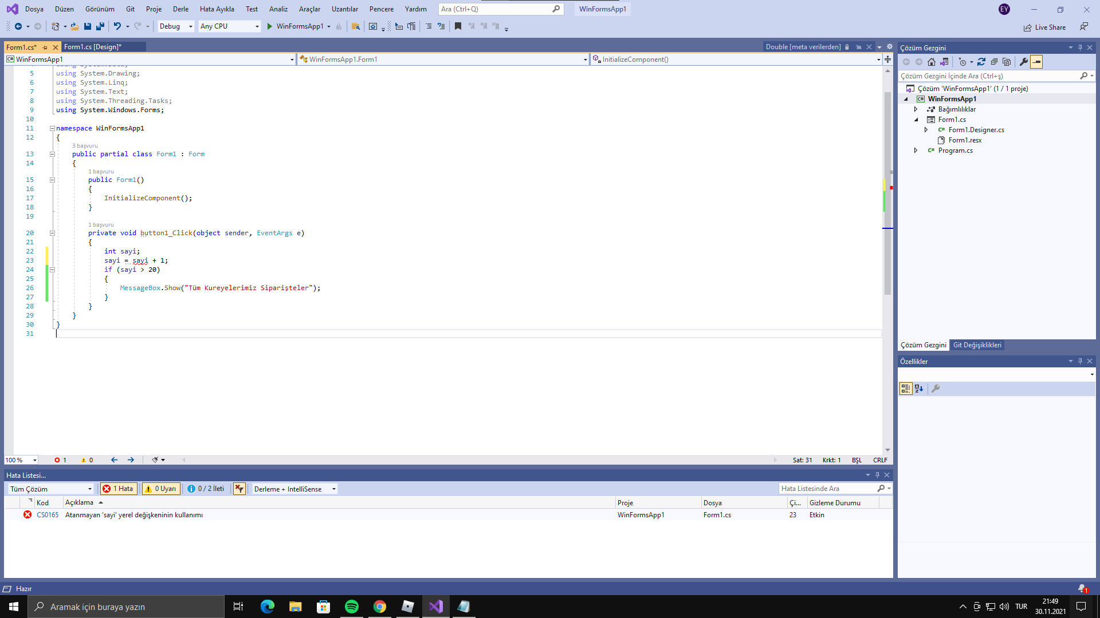Click the Save All toolbar icon
The width and height of the screenshot is (1100, 618).
click(x=100, y=26)
